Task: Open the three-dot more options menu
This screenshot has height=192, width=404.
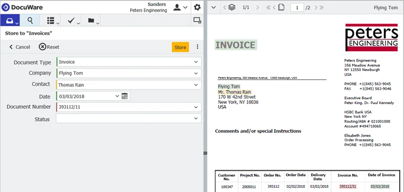Action: 197,47
